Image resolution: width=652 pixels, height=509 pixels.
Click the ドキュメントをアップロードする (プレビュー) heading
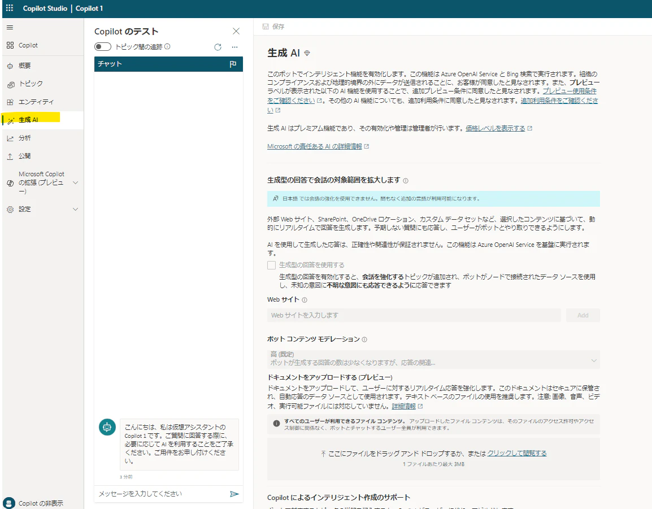[330, 377]
